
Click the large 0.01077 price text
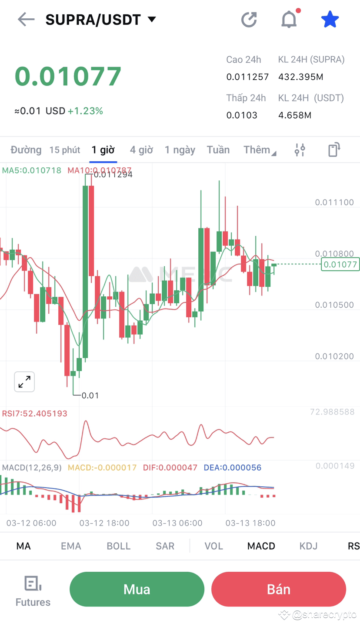click(x=68, y=76)
